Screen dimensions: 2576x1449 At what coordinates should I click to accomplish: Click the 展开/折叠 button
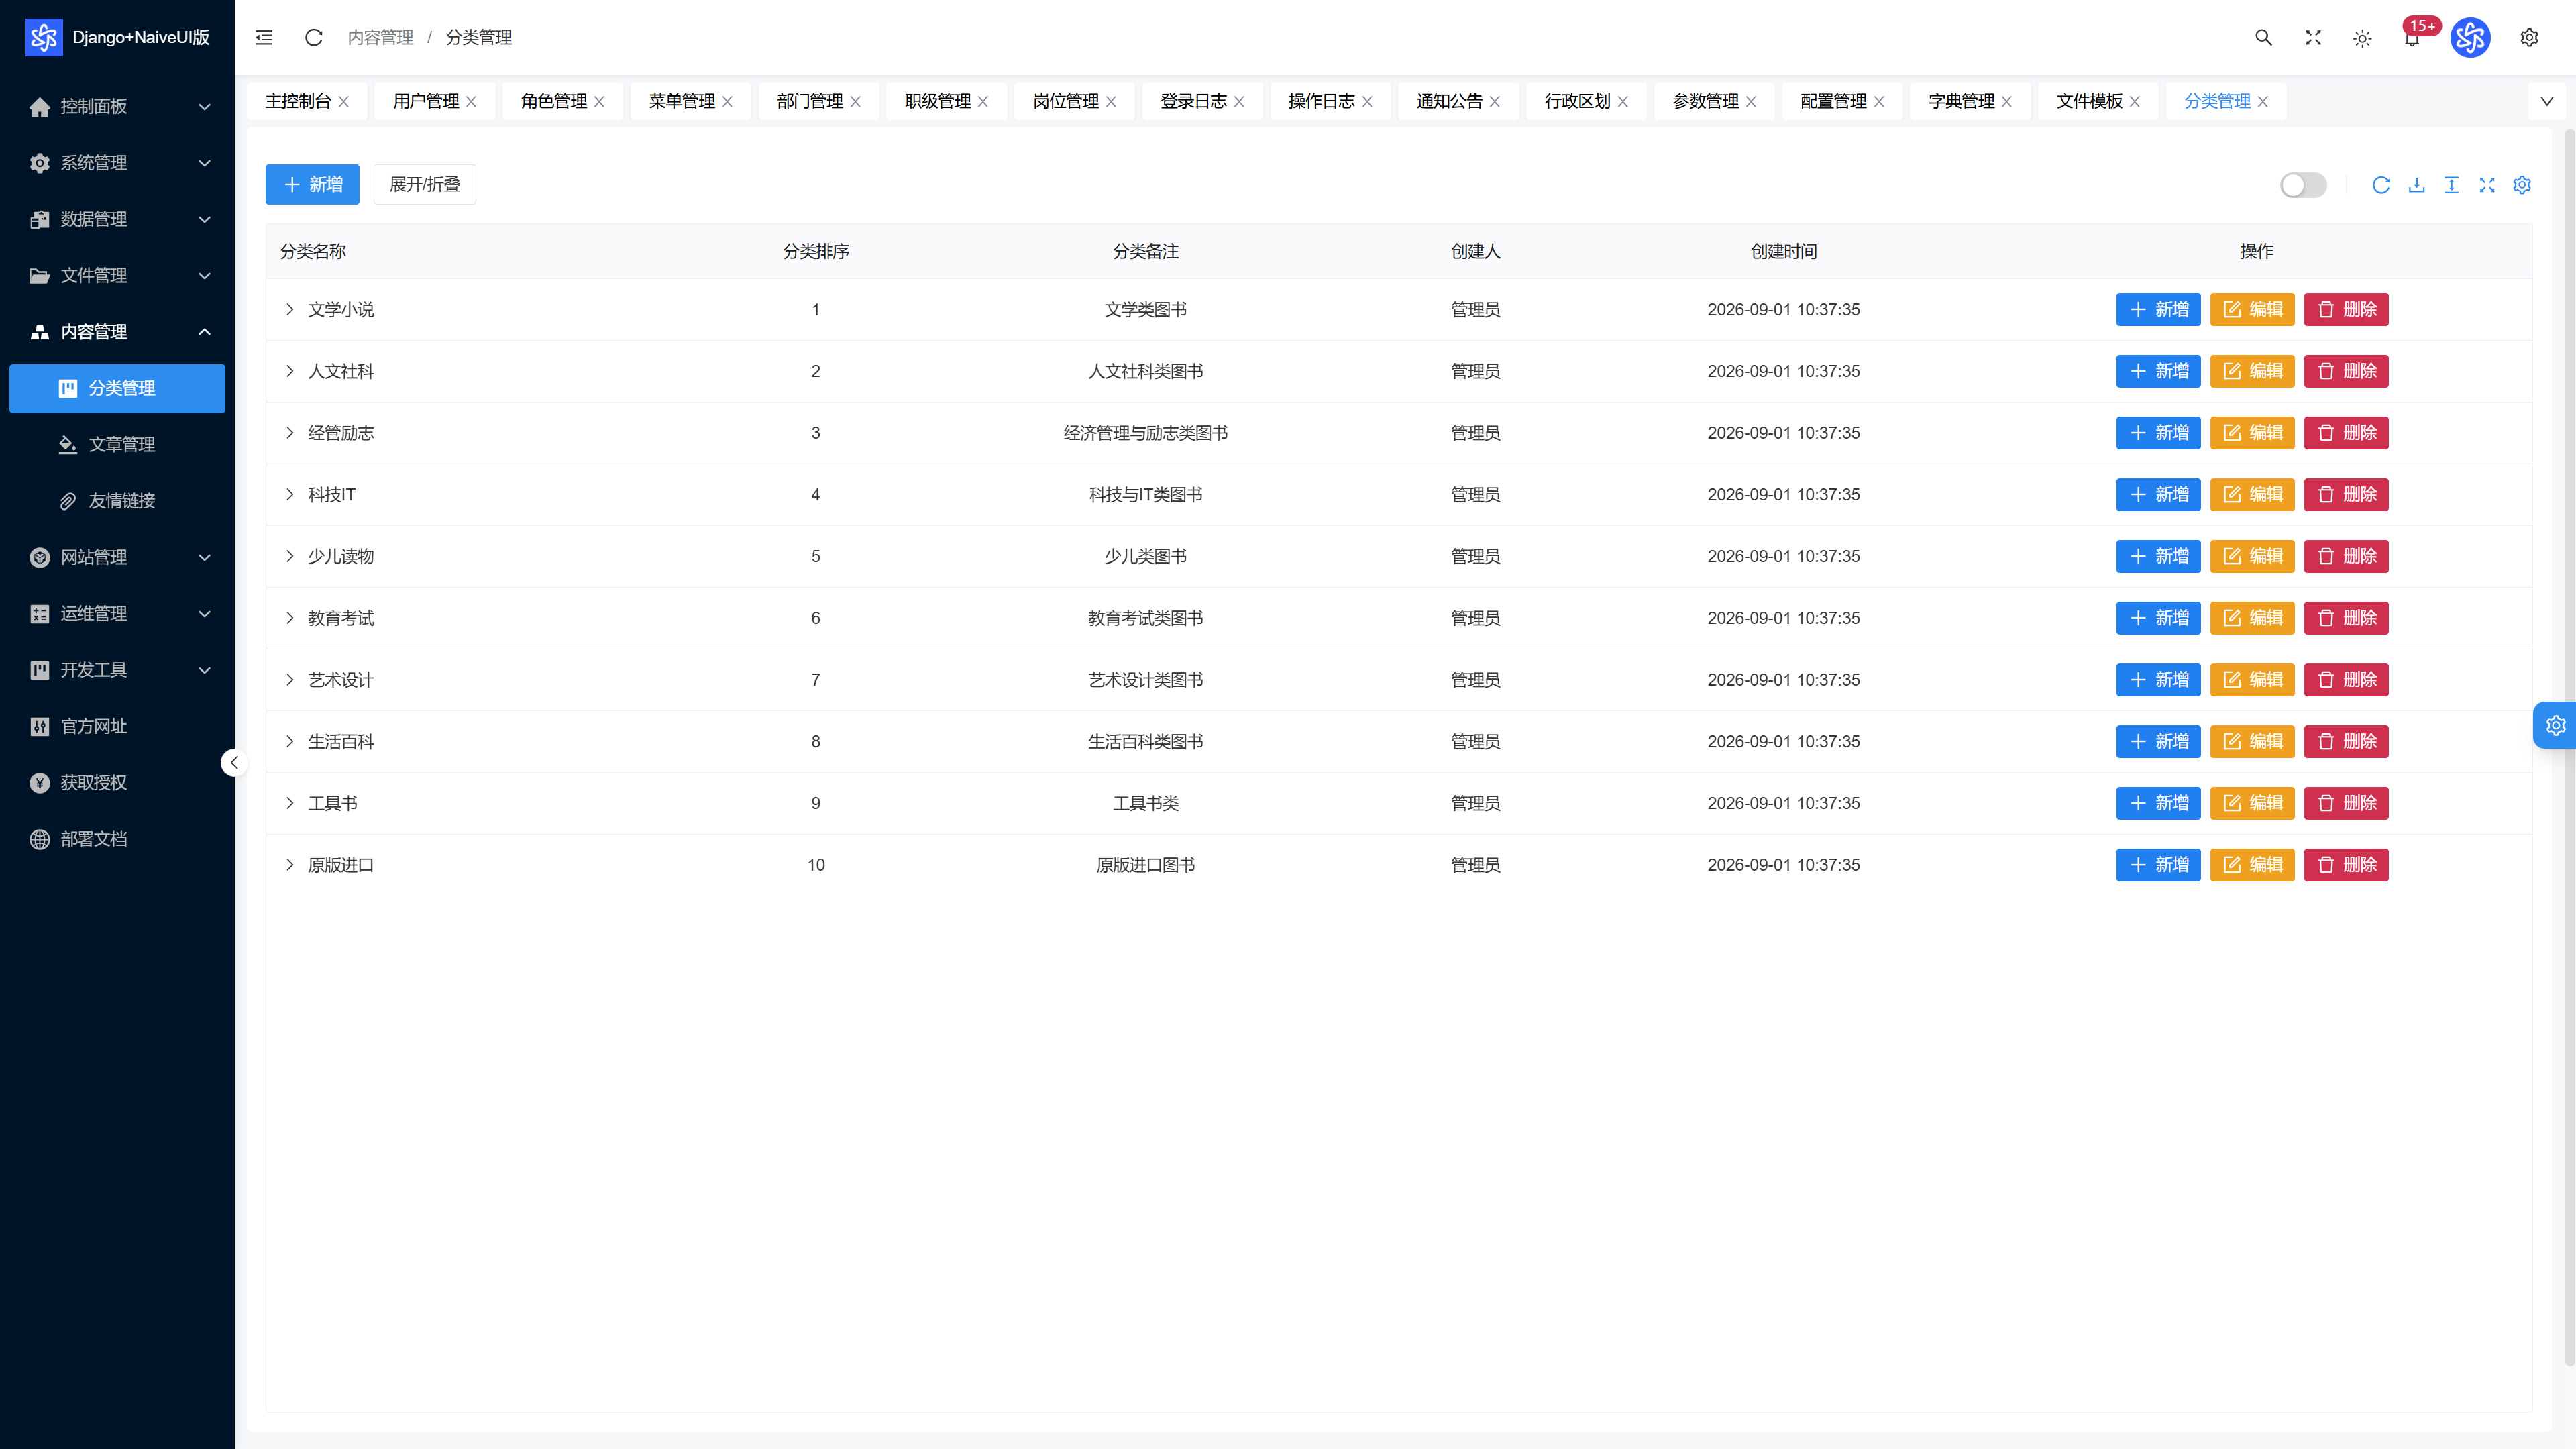(x=424, y=184)
